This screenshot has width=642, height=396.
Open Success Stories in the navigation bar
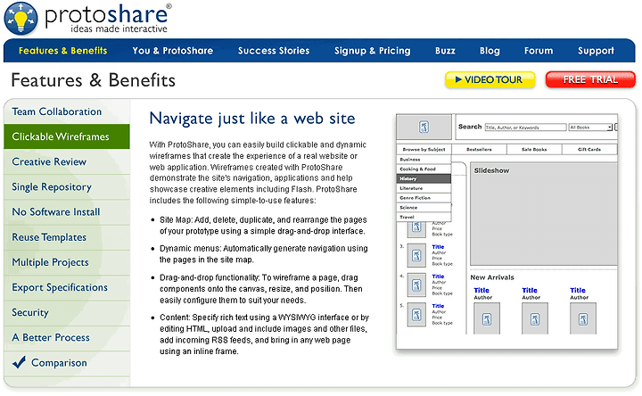pos(274,51)
